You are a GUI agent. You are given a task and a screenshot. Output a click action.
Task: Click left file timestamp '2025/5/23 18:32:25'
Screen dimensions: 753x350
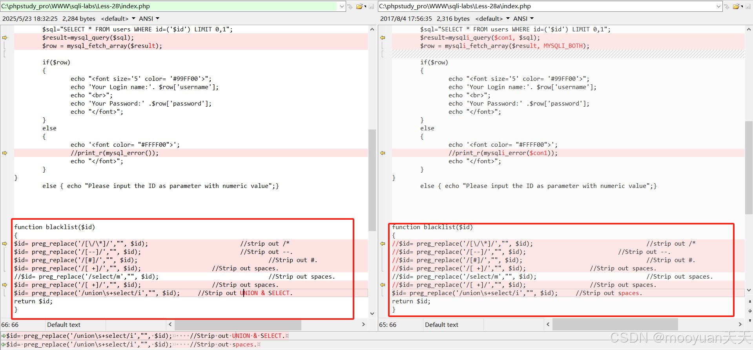30,18
